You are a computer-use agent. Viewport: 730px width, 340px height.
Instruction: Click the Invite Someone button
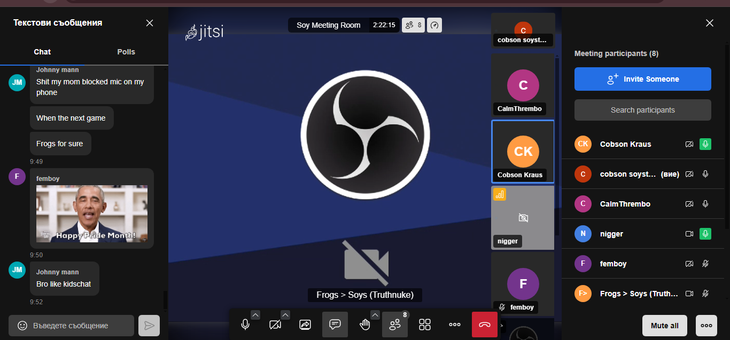pos(642,79)
